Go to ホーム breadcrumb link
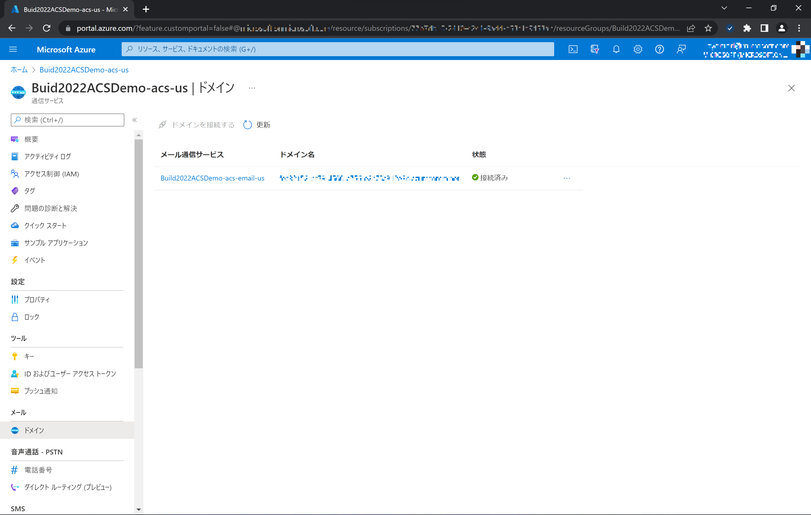The width and height of the screenshot is (811, 515). tap(19, 70)
